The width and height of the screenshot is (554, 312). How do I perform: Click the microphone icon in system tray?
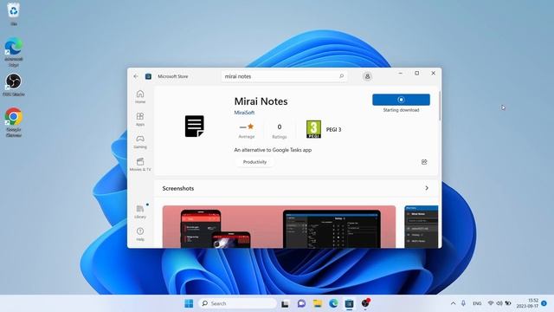463,303
